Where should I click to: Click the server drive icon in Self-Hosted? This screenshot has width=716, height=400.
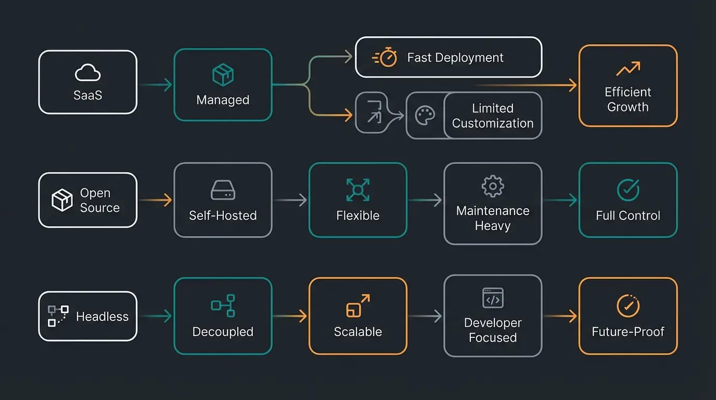[x=223, y=190]
